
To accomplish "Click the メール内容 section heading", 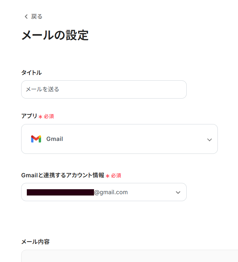I will pos(35,242).
